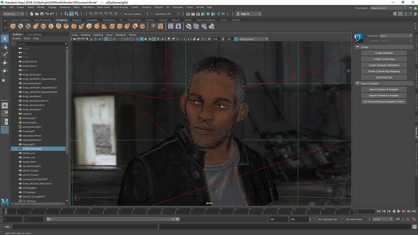Toggle viewport grid display

point(106,39)
